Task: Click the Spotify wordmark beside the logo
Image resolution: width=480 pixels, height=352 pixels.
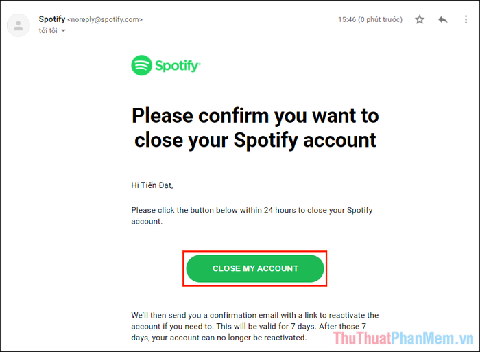Action: click(178, 66)
